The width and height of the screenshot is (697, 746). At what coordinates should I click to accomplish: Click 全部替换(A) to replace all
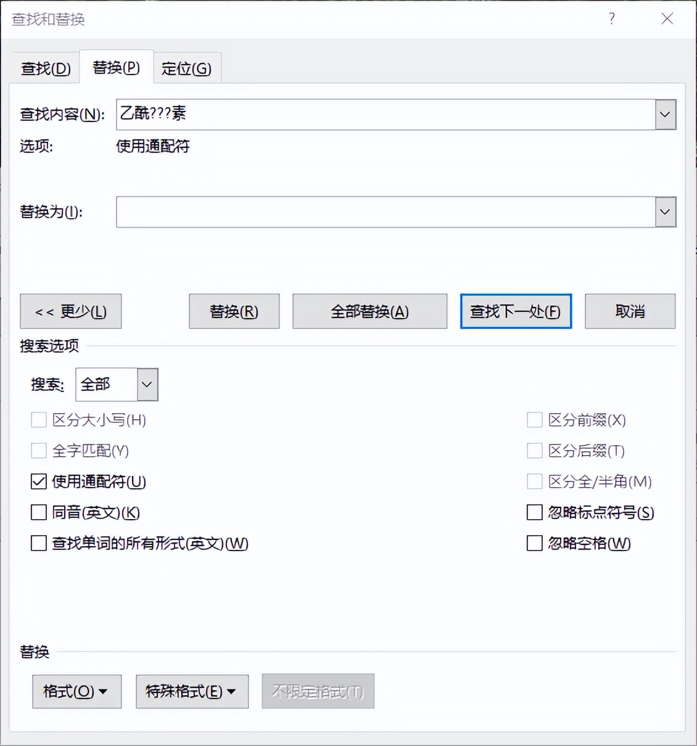click(369, 311)
